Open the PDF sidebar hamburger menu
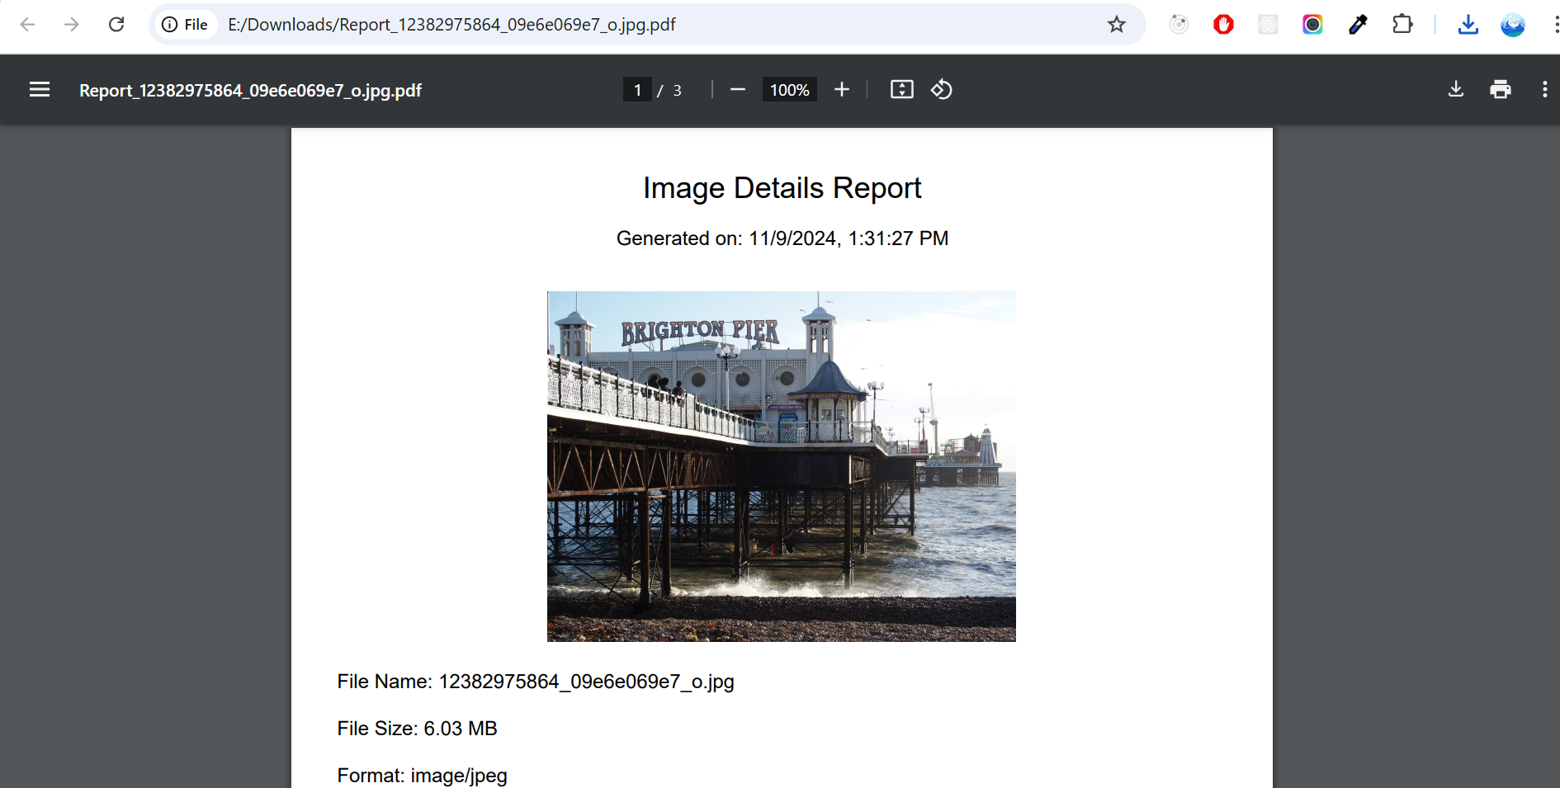This screenshot has height=788, width=1560. click(40, 89)
